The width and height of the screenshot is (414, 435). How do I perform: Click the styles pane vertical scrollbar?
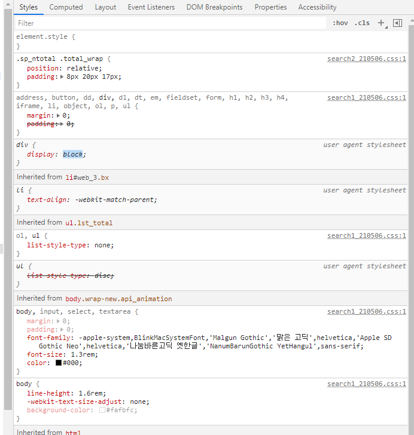[411, 230]
